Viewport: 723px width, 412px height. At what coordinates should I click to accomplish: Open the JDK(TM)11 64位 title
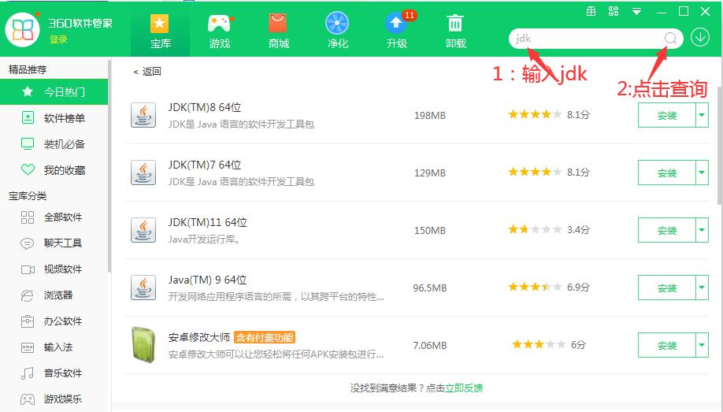[x=207, y=222]
